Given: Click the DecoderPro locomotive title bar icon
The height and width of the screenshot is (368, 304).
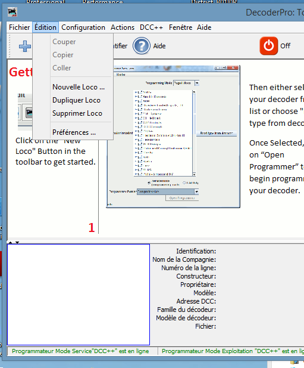Looking at the screenshot, I should click(x=12, y=12).
